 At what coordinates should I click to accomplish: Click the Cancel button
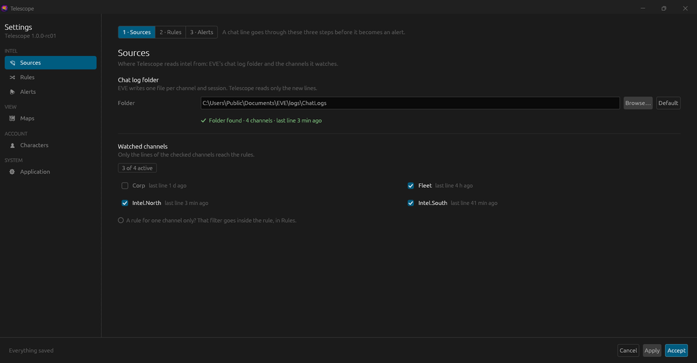point(628,351)
